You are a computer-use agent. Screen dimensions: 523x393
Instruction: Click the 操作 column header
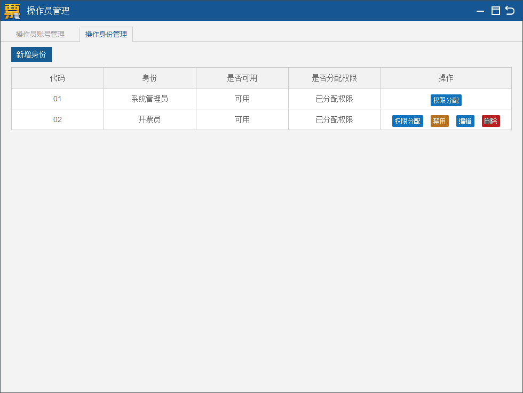click(x=446, y=78)
